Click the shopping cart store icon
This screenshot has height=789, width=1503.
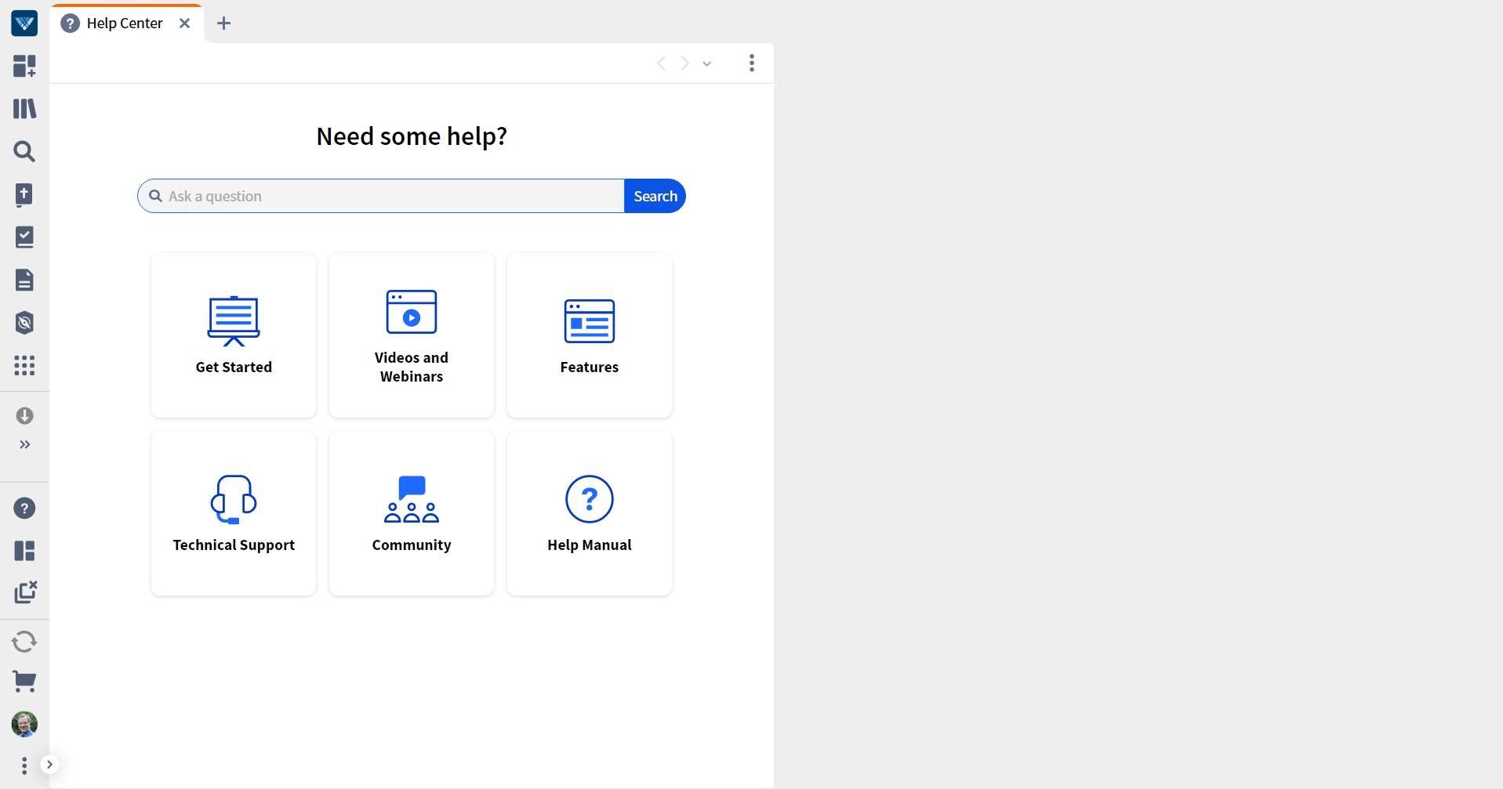[x=24, y=682]
